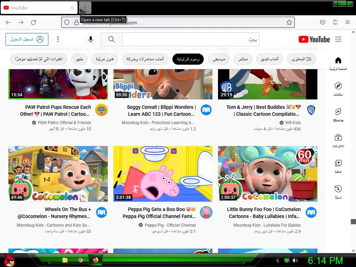Screen dimensions: 356x267
Task: Click Wheels On The Bus title
Action: 54,213
